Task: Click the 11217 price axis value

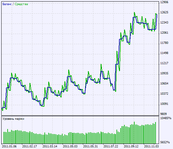Action: (164, 63)
